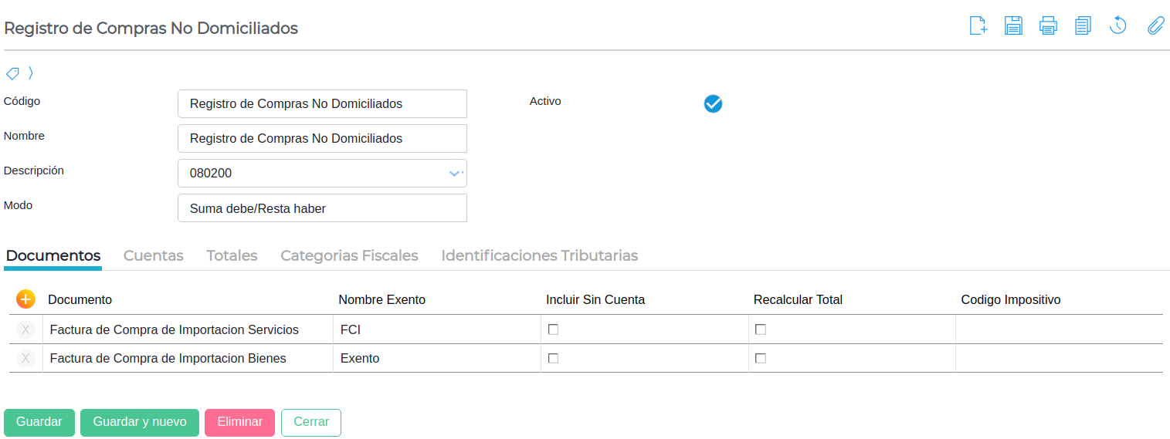Remove the Importacion Servicios row
Screen dimensions: 1170x439
[x=25, y=330]
